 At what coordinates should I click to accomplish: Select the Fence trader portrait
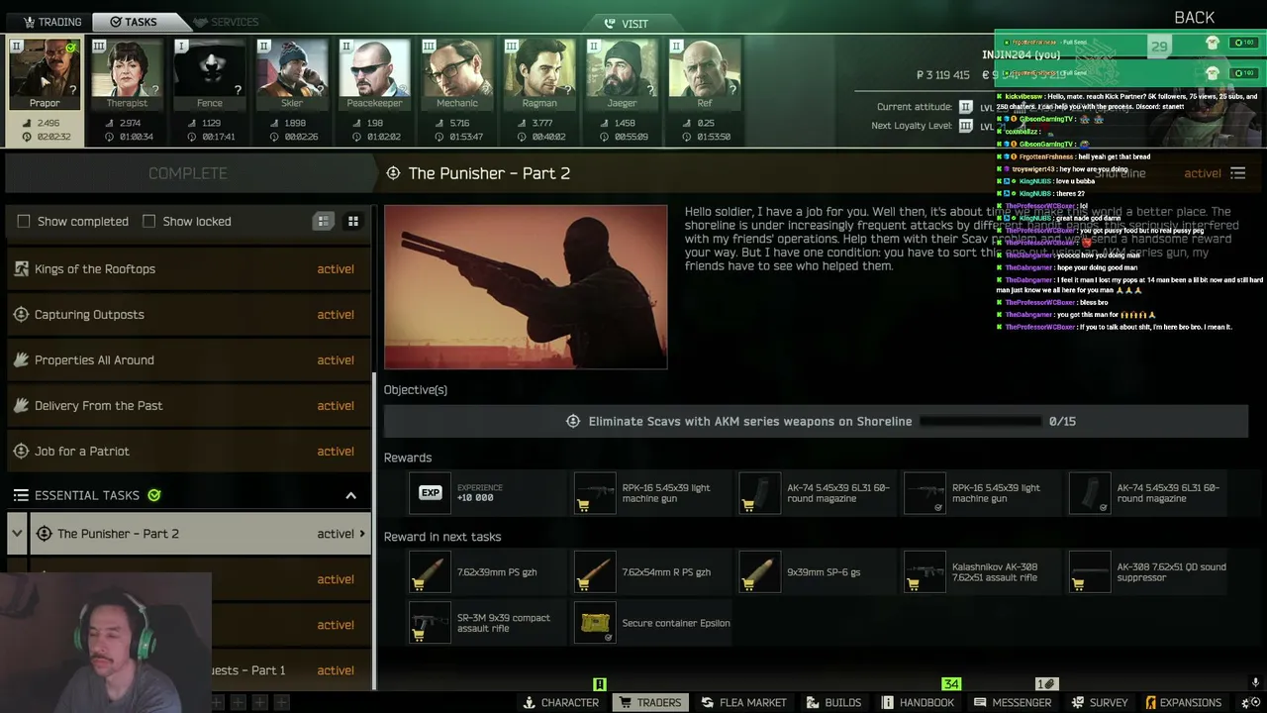click(x=209, y=75)
